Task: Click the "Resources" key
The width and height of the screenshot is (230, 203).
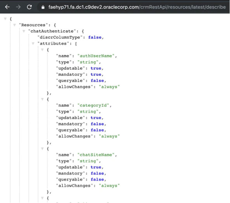Action: click(x=33, y=25)
